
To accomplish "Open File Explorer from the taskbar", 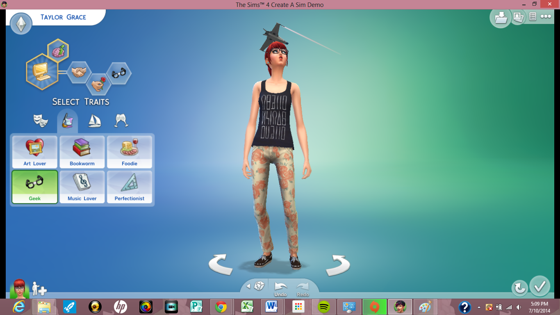I will 44,307.
